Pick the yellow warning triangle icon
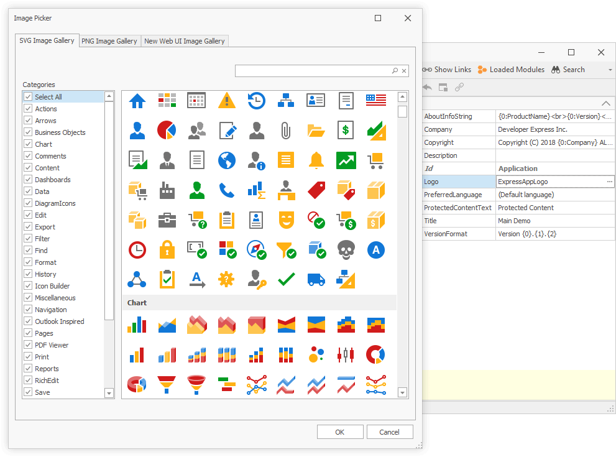 pyautogui.click(x=227, y=100)
